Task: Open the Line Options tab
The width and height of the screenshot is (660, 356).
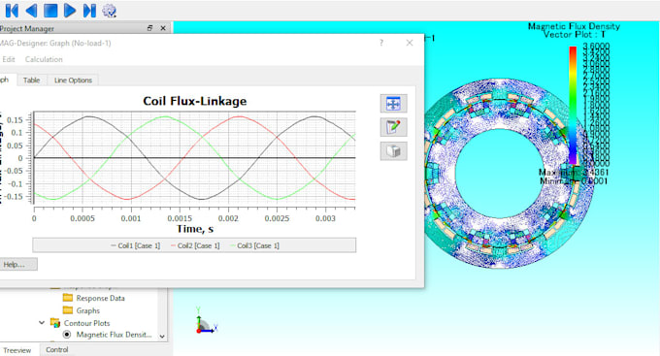Action: tap(73, 80)
